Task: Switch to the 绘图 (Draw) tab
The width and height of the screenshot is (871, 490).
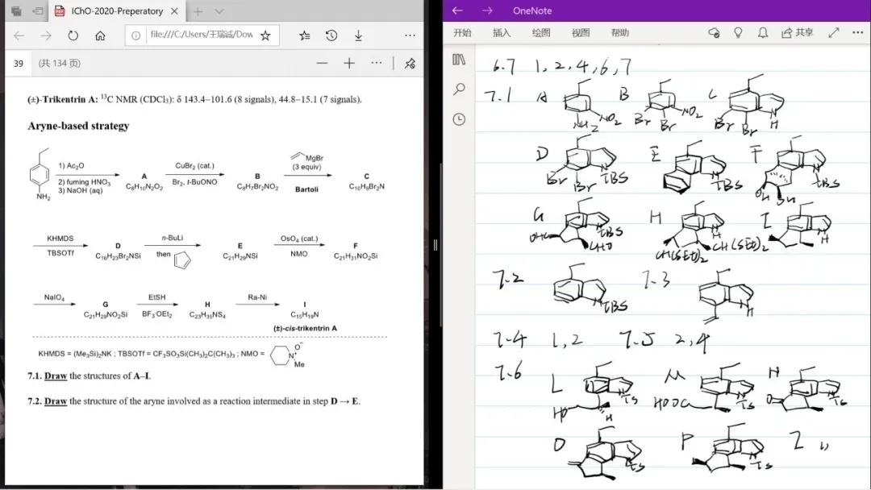Action: point(541,33)
